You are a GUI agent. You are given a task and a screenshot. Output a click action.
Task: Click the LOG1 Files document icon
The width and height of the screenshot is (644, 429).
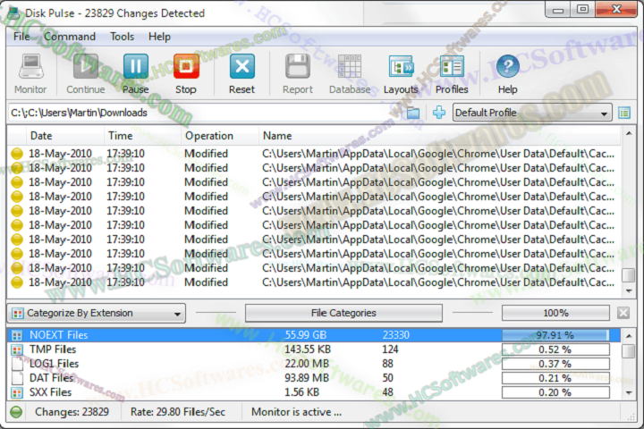tap(17, 364)
